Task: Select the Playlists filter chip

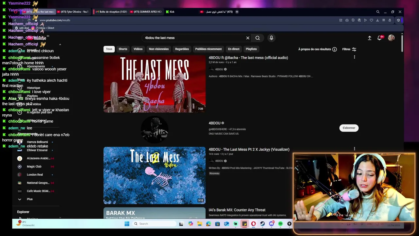Action: coord(251,49)
